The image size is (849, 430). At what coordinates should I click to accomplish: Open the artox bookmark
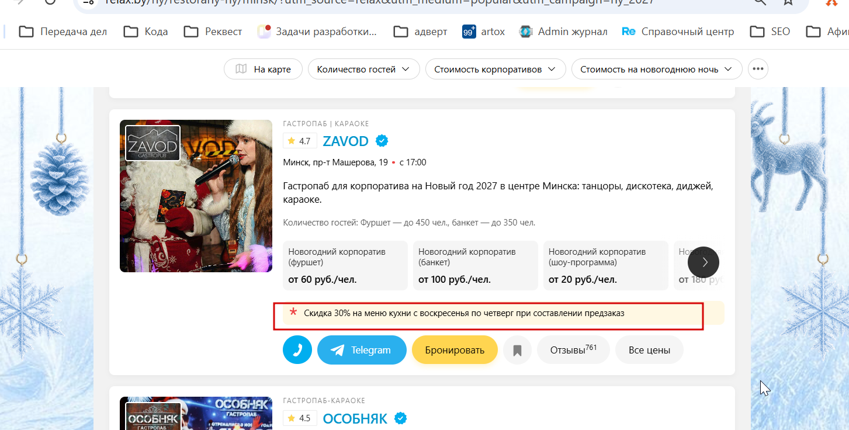click(x=483, y=32)
